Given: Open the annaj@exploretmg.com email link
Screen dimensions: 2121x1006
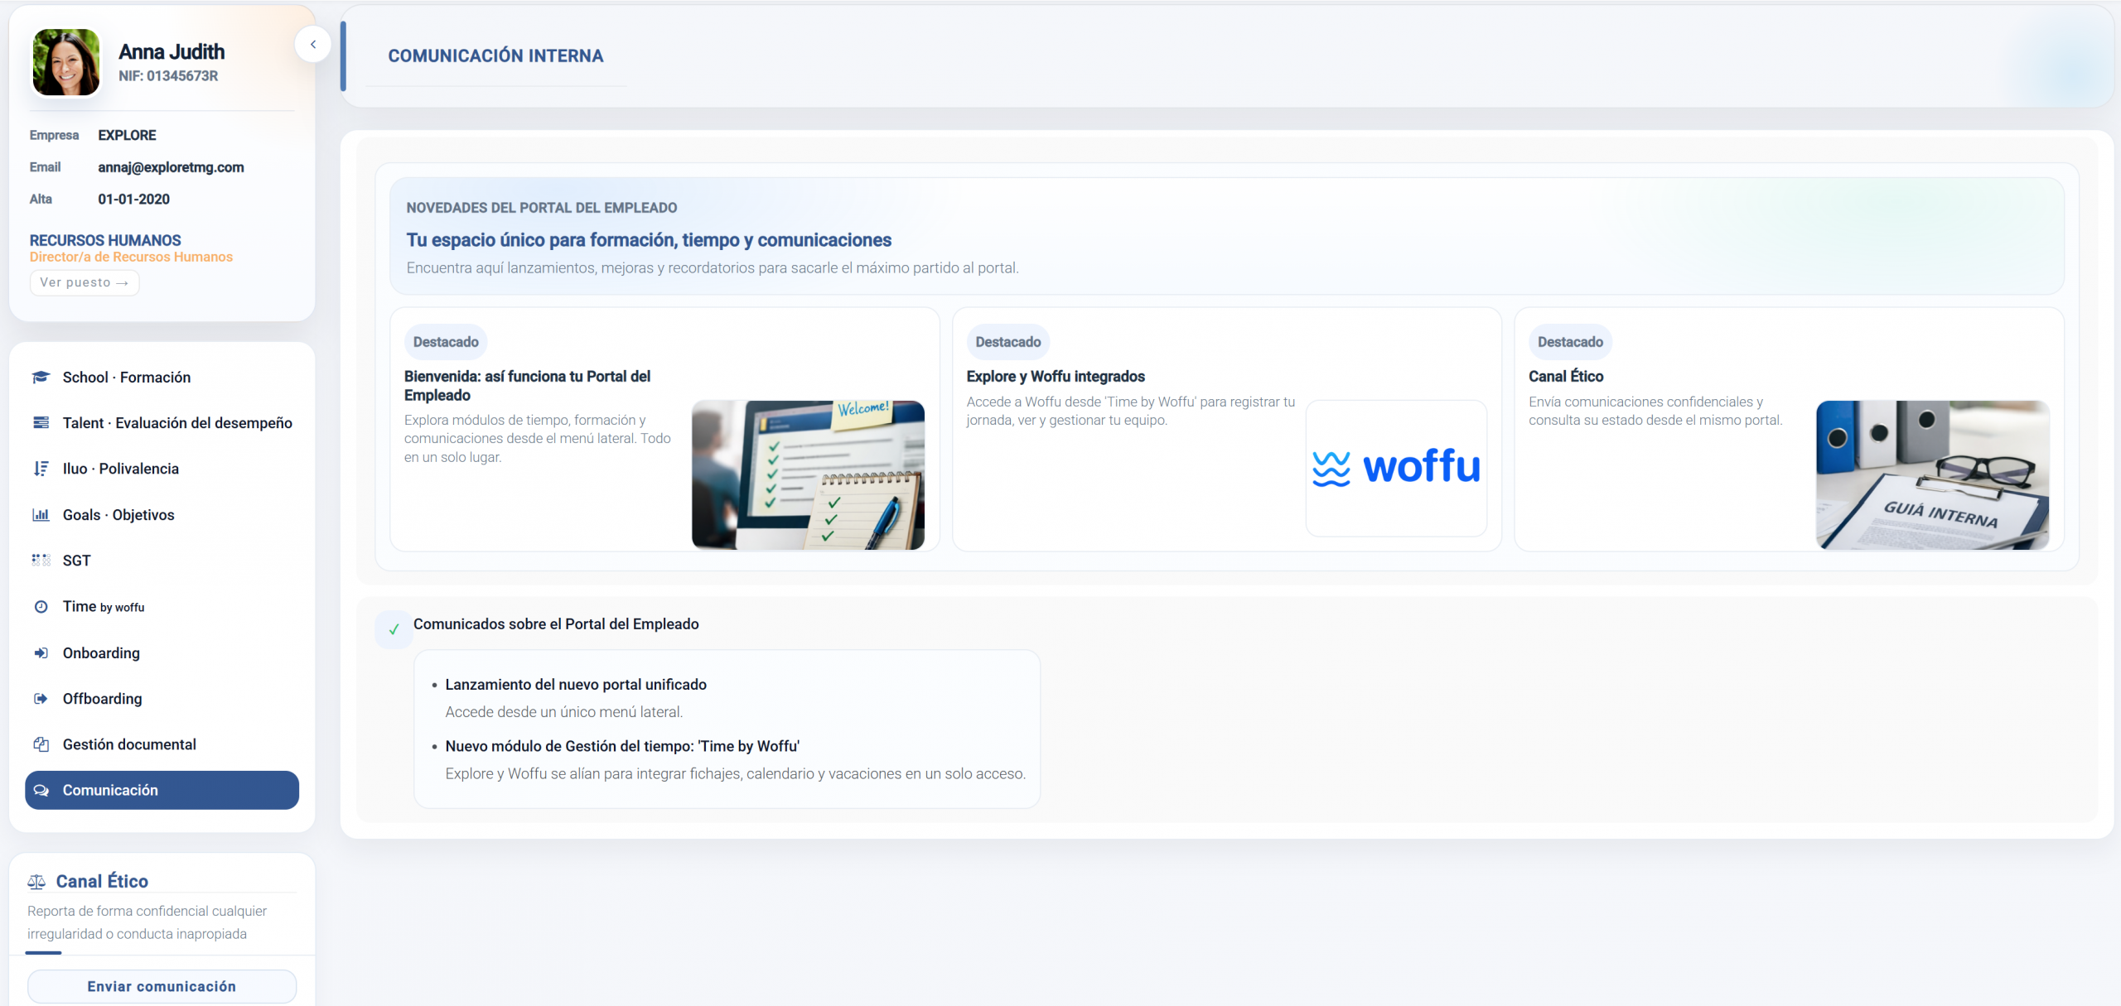Looking at the screenshot, I should (171, 167).
